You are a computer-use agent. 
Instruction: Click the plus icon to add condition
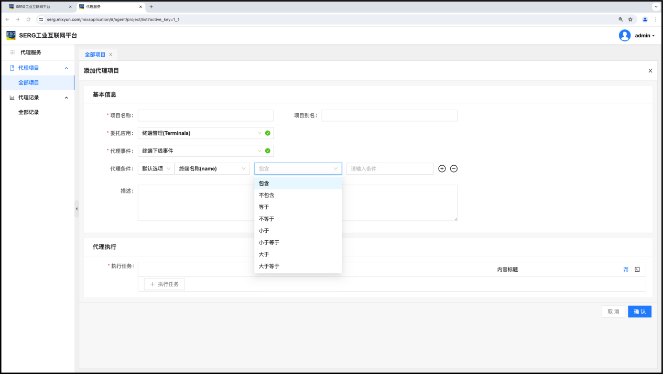tap(442, 168)
